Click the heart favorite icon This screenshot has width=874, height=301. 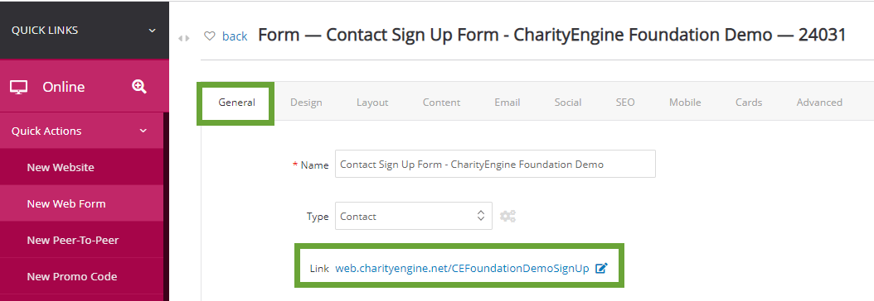210,36
